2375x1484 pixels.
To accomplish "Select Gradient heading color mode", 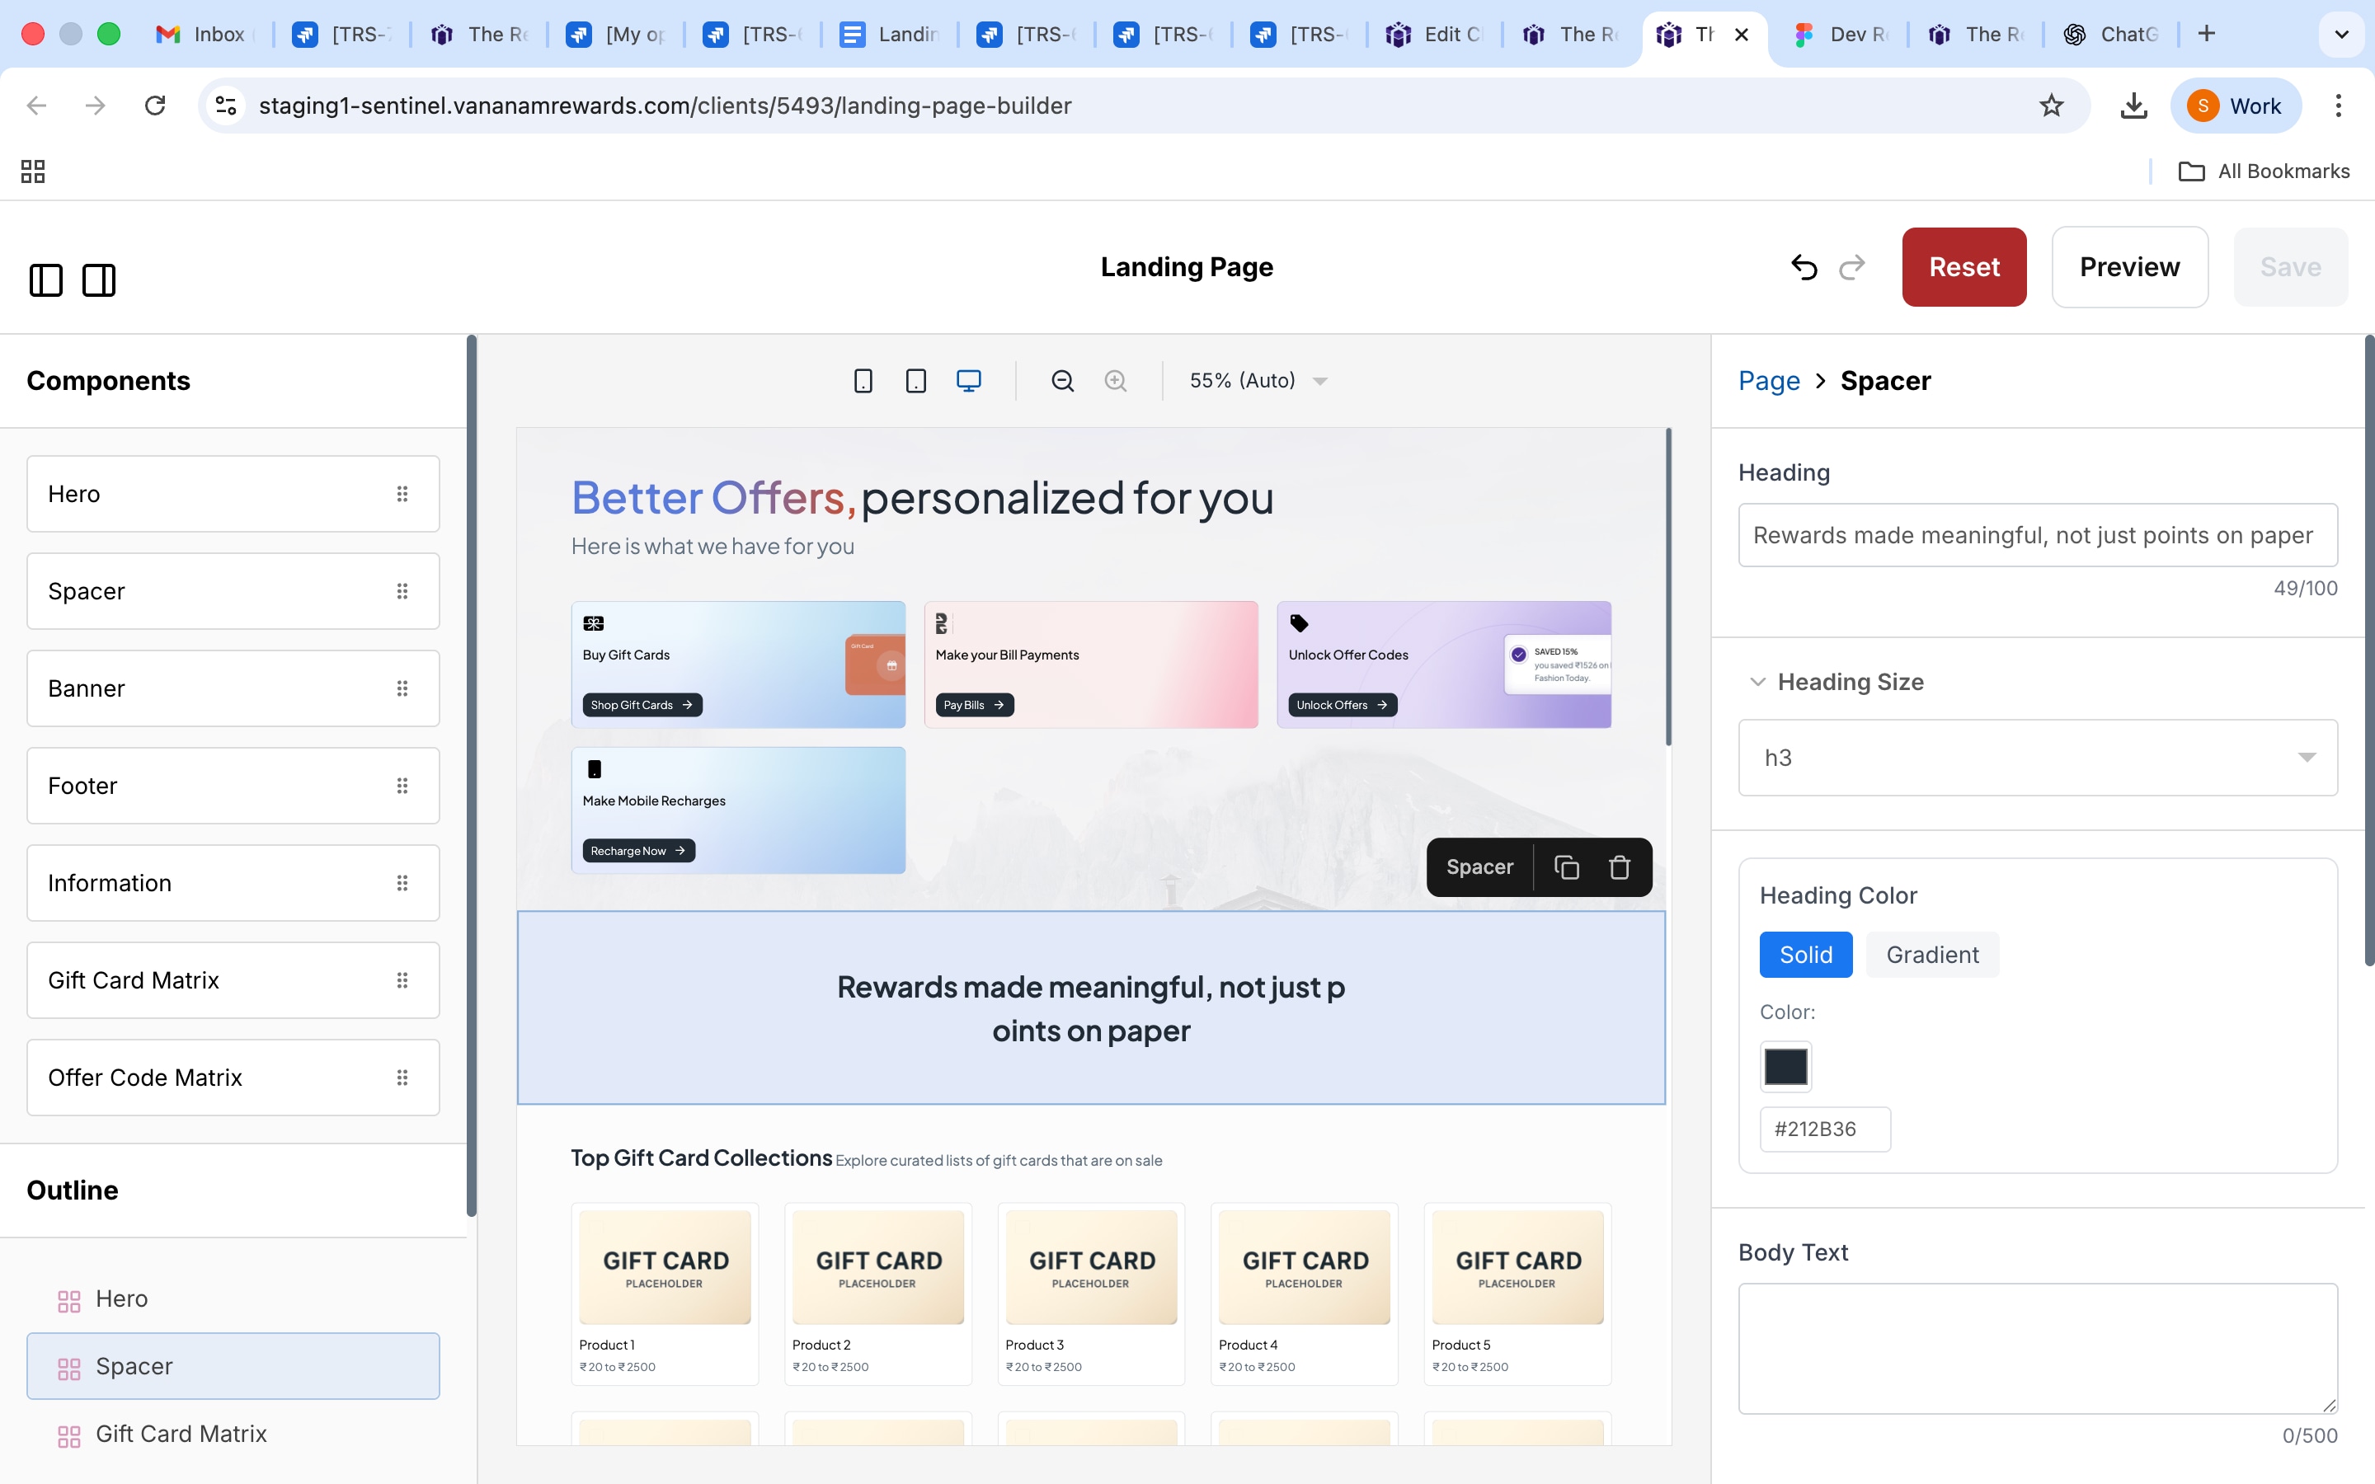I will (1931, 955).
